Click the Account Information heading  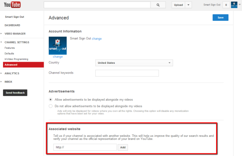[65, 31]
